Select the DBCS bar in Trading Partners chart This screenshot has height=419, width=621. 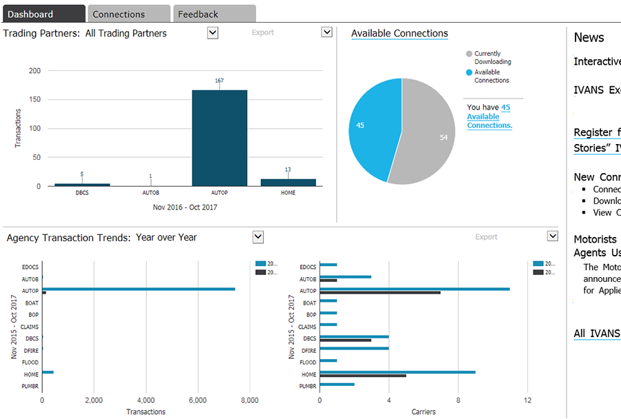pos(82,184)
